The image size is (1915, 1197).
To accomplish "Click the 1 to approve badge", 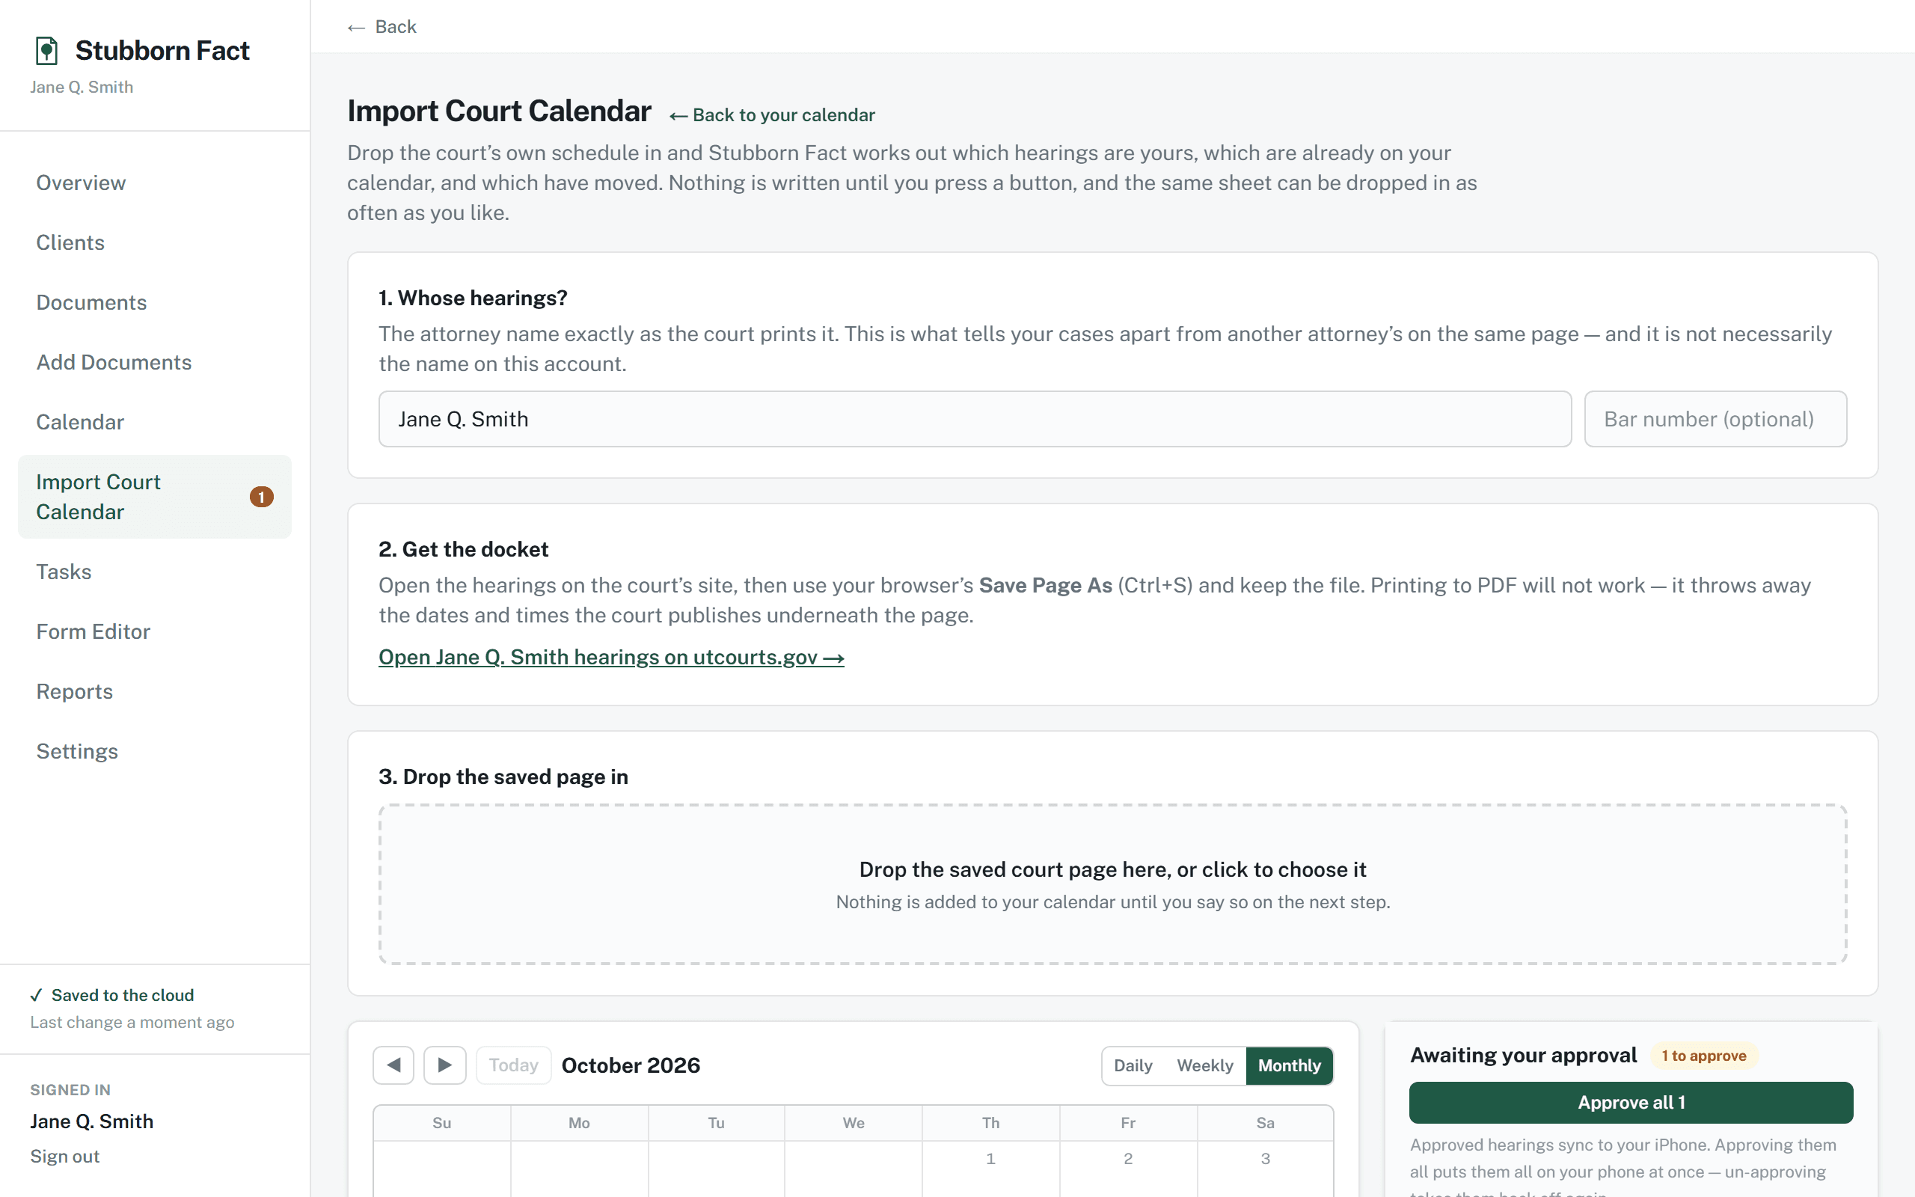I will 1704,1056.
